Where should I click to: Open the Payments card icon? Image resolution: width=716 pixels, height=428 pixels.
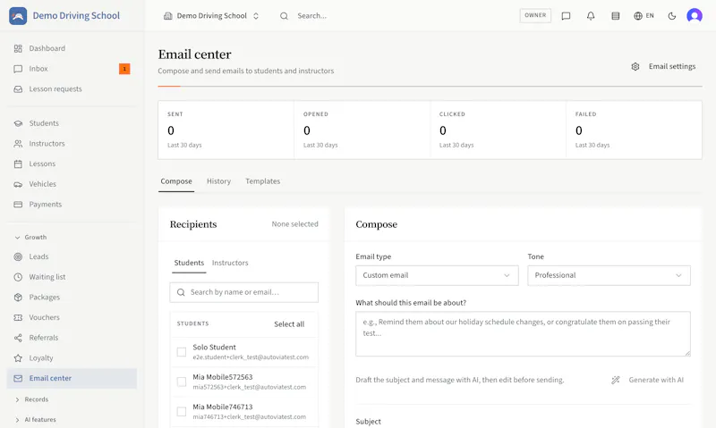18,205
